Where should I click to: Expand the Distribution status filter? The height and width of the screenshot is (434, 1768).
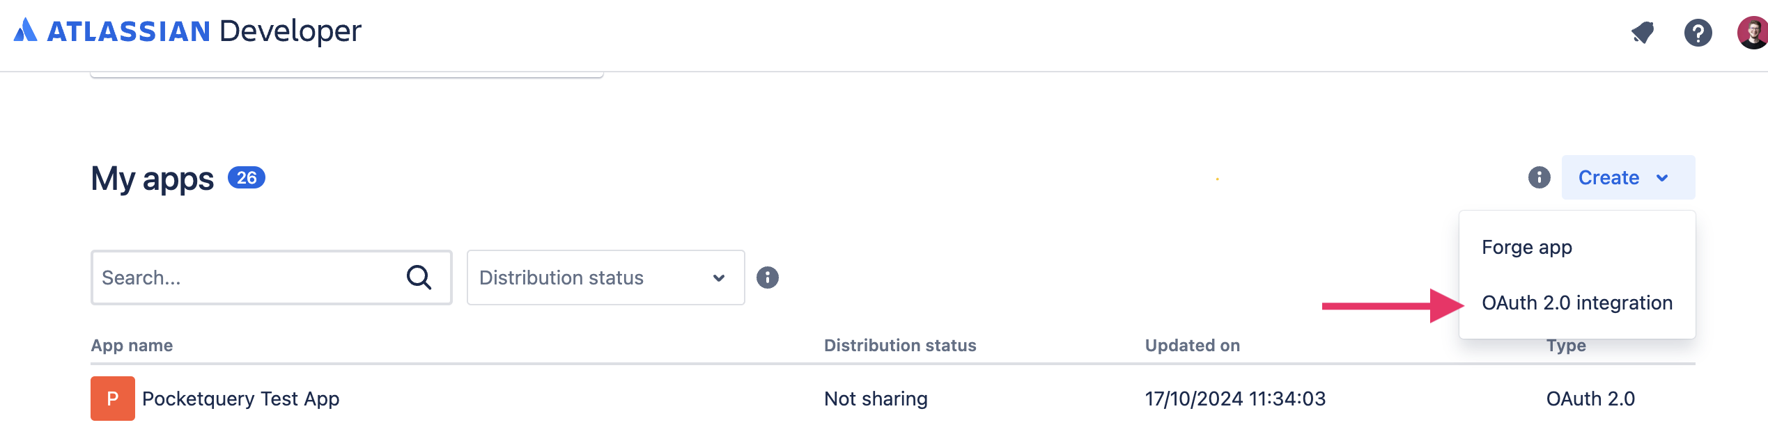(605, 278)
